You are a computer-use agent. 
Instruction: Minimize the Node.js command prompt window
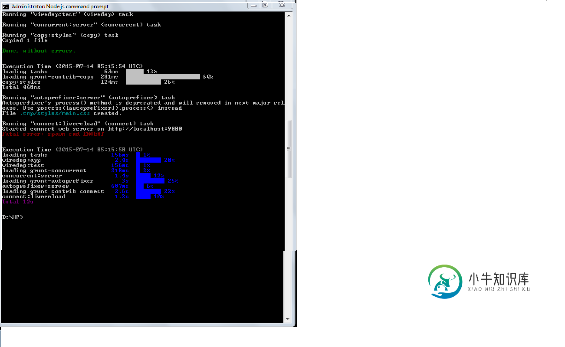click(254, 5)
